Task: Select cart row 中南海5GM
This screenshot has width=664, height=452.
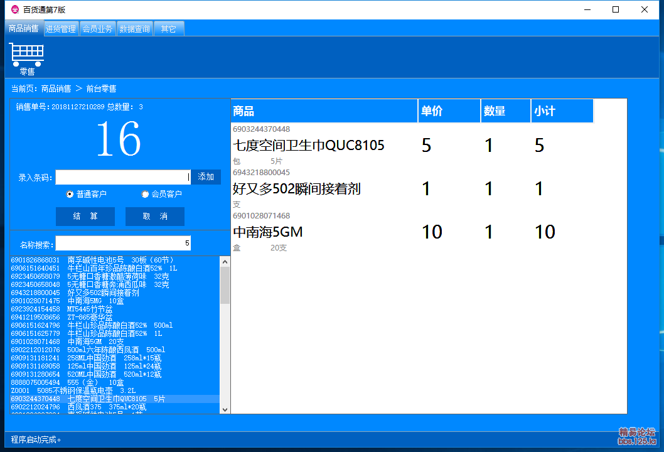Action: 412,232
